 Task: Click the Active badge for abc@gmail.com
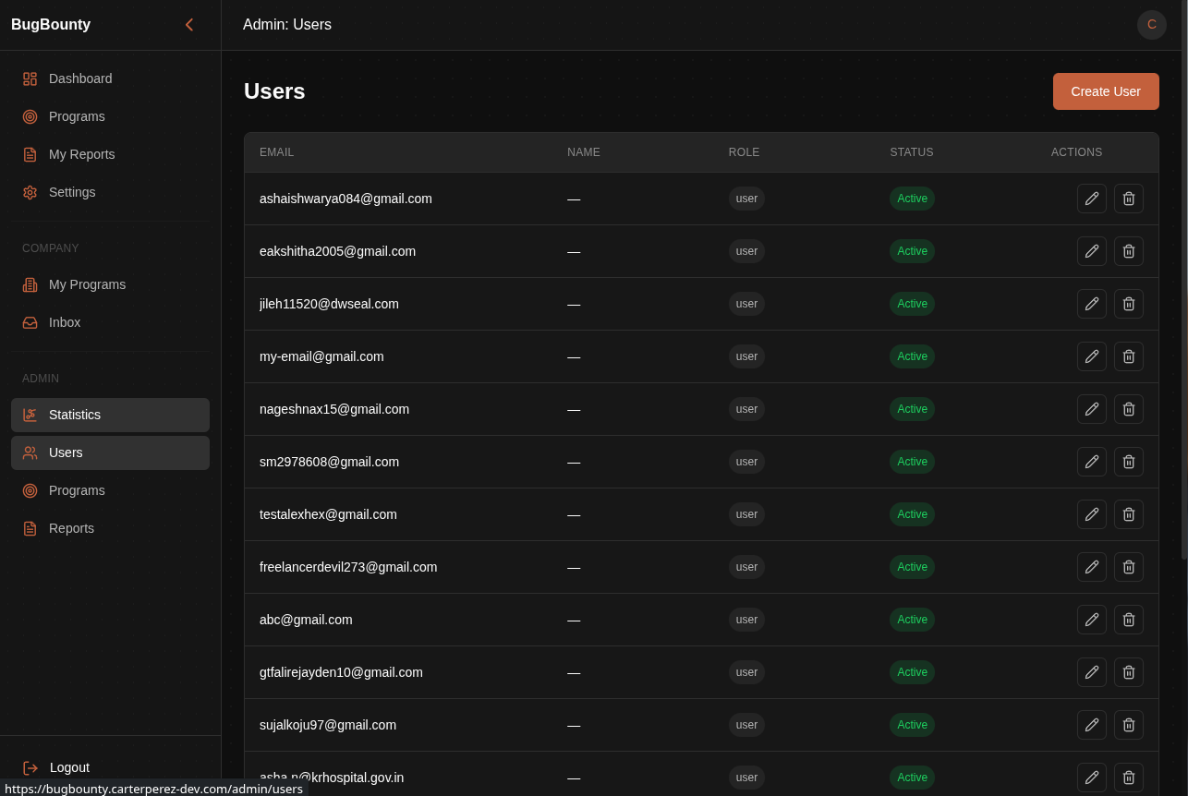pyautogui.click(x=912, y=620)
